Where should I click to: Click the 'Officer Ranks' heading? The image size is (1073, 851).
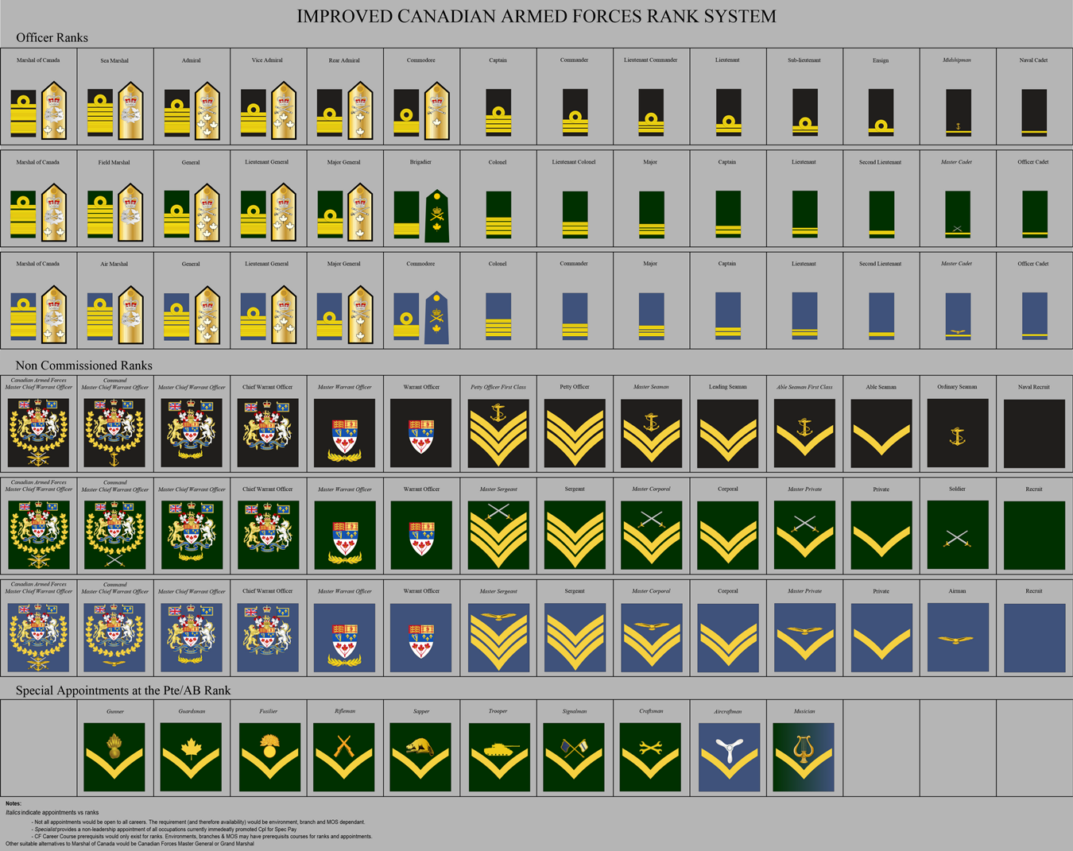pos(52,37)
